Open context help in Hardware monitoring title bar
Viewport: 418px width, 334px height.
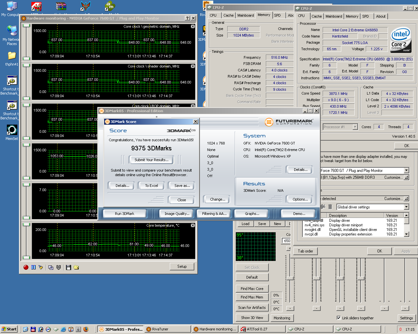click(187, 18)
